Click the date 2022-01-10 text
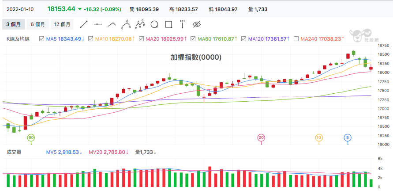393x191 pixels. (x=20, y=10)
